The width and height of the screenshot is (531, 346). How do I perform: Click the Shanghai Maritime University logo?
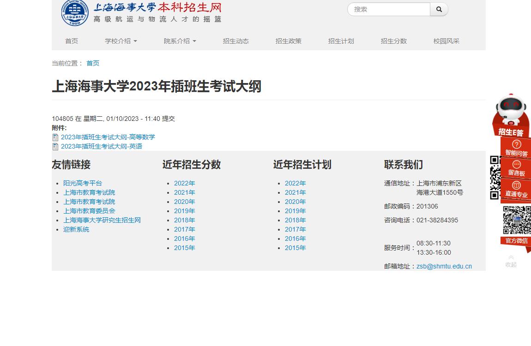(75, 12)
